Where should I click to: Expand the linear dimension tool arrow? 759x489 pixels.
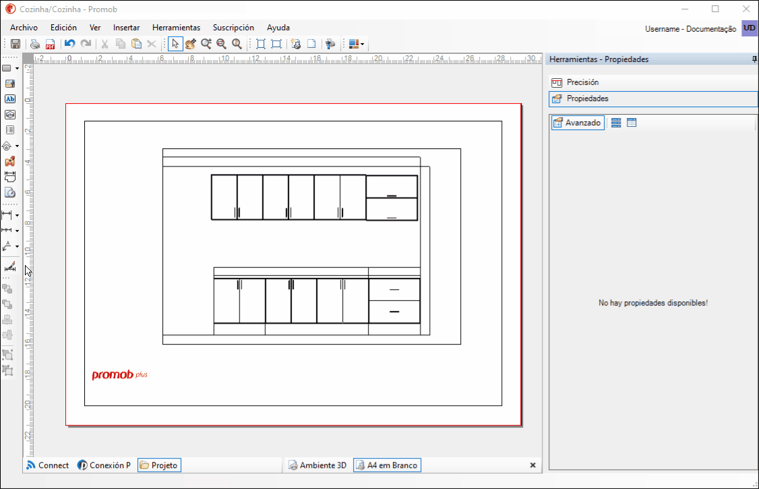point(17,215)
